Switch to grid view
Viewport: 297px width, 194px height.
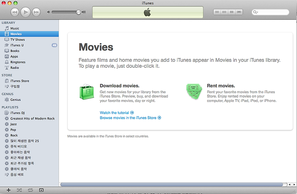[x=231, y=12]
